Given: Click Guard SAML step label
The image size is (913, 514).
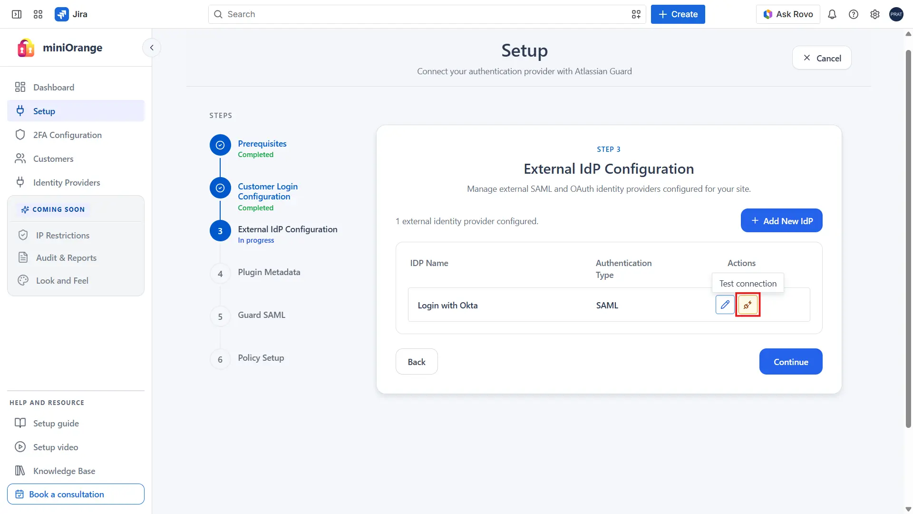Looking at the screenshot, I should (x=262, y=315).
